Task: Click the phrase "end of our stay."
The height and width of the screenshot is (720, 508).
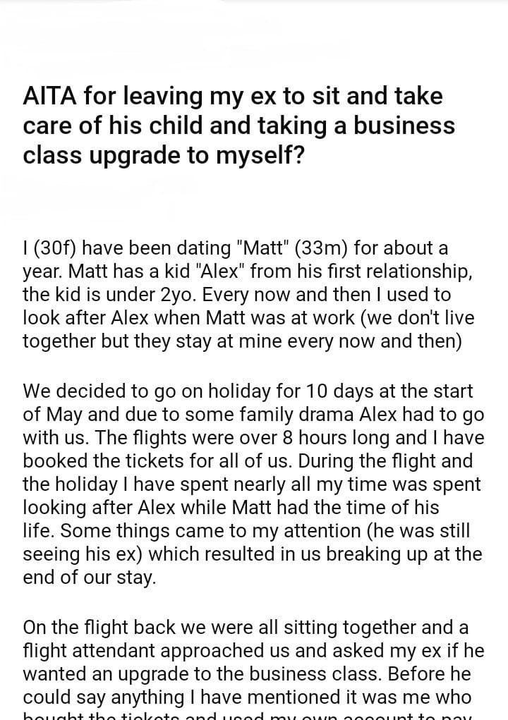Action: click(89, 579)
